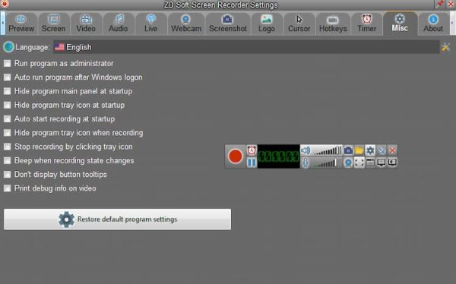Mute speaker with the speaker icon
This screenshot has height=284, width=456.
(x=306, y=150)
